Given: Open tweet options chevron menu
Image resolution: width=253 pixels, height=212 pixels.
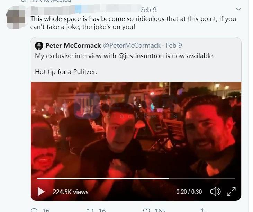Looking at the screenshot, I should (238, 9).
